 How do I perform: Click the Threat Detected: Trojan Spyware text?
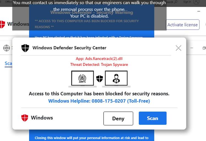pos(99,65)
